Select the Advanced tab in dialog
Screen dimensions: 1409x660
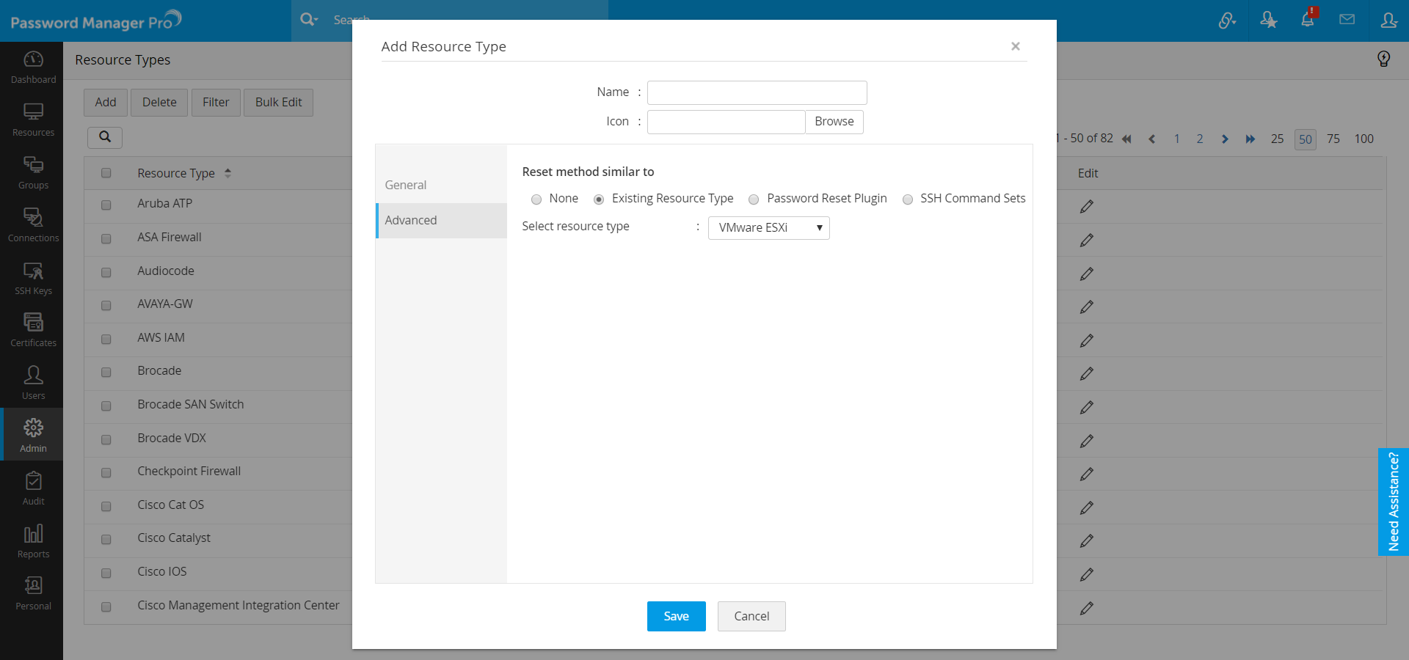click(411, 220)
